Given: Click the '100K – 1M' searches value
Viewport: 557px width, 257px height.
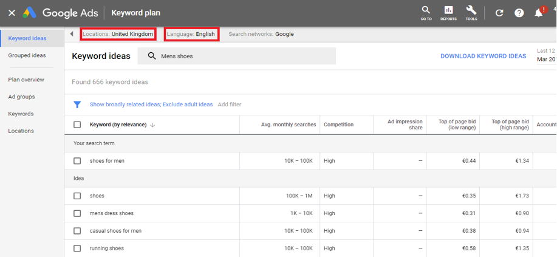Looking at the screenshot, I should coord(299,196).
